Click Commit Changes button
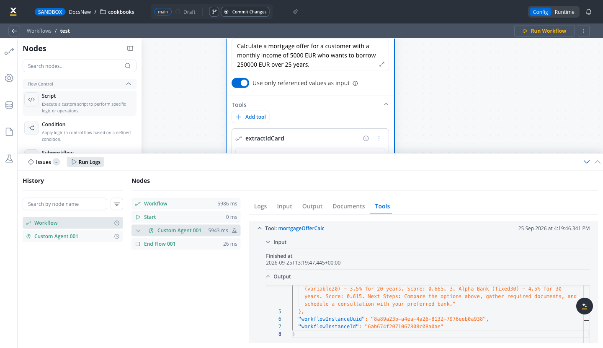The height and width of the screenshot is (348, 603). click(245, 12)
